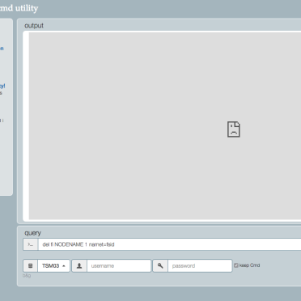The width and height of the screenshot is (301, 301).
Task: Click the command prompt icon beside query field
Action: point(31,244)
